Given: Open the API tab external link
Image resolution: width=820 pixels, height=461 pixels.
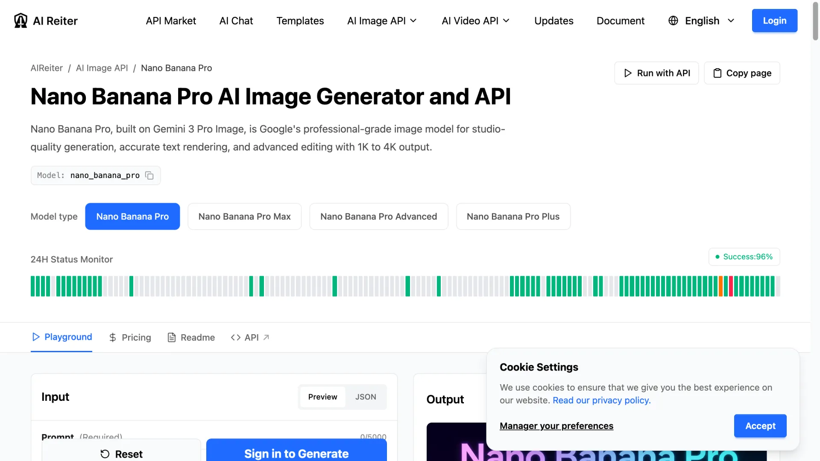Looking at the screenshot, I should coord(250,337).
